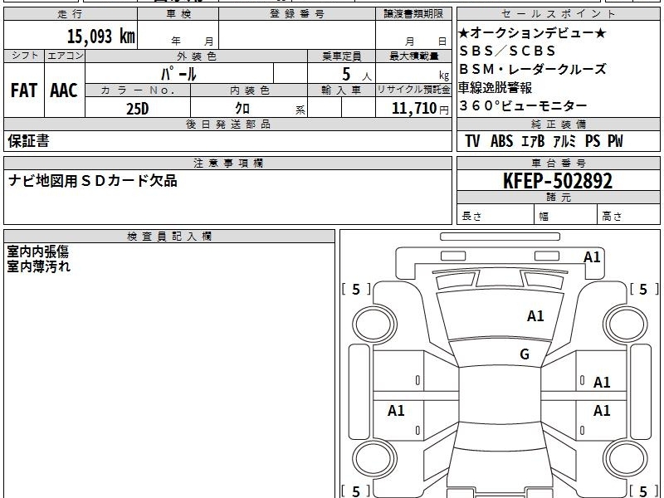Image resolution: width=664 pixels, height=498 pixels.
Task: Click the 360°ビューモニター line
Action: 523,105
